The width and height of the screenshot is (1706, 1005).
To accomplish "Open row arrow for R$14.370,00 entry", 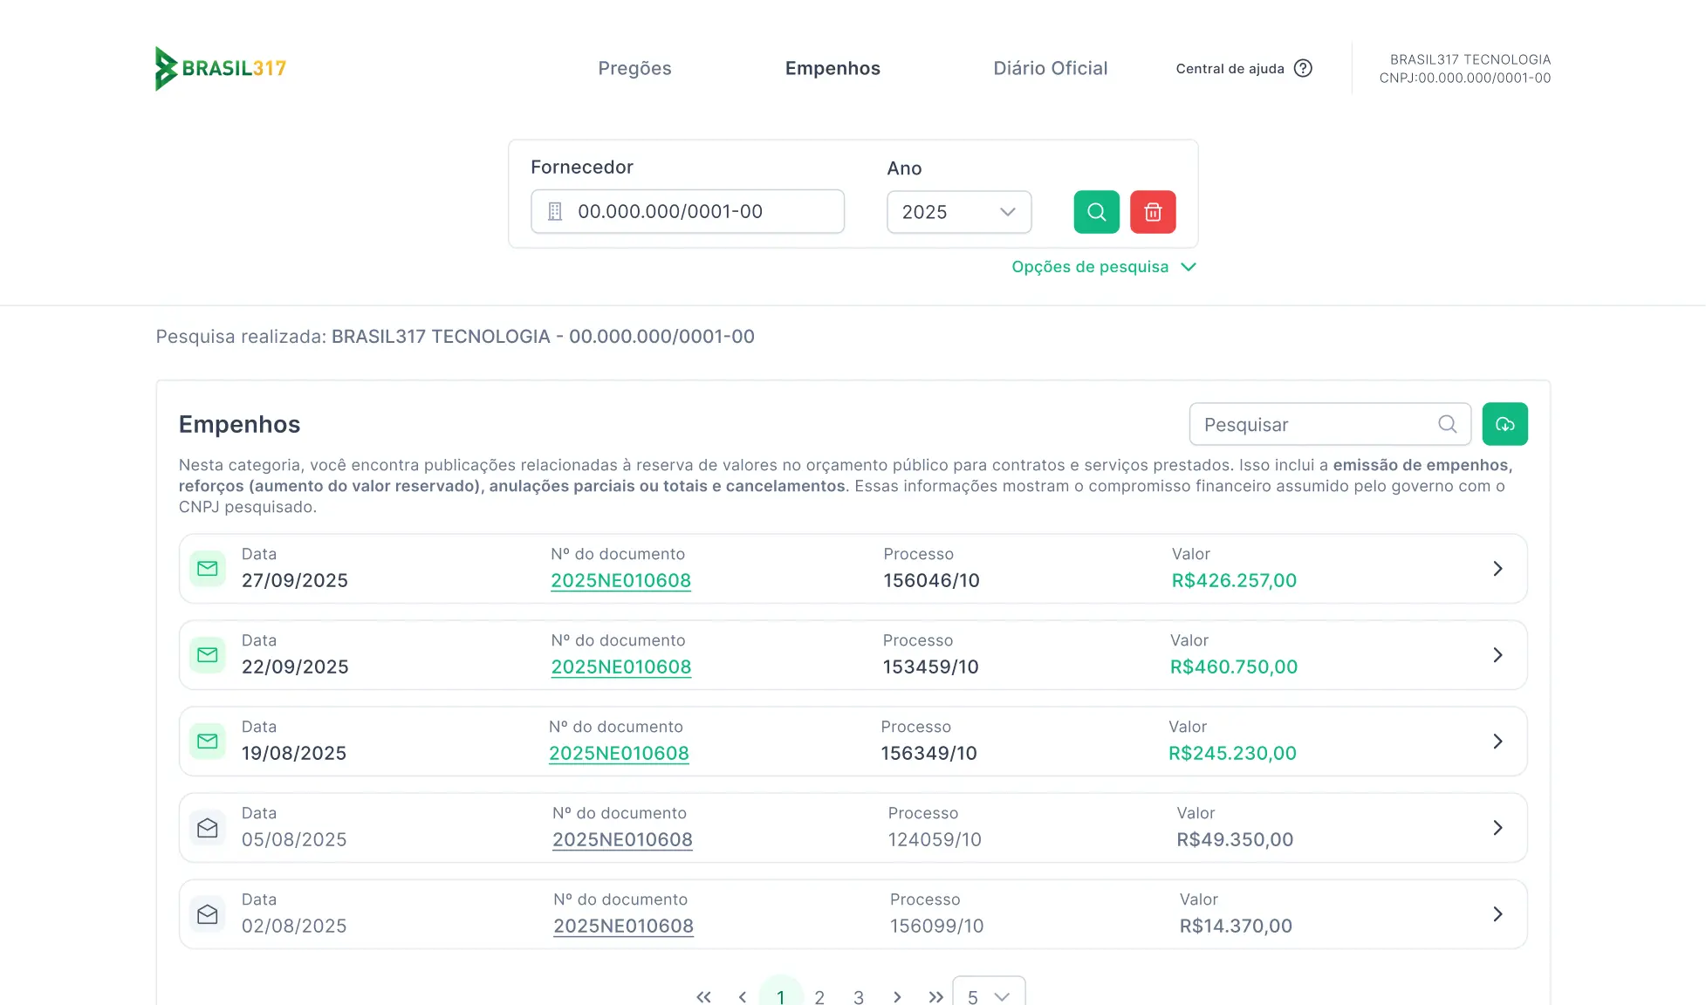I will pos(1497,914).
